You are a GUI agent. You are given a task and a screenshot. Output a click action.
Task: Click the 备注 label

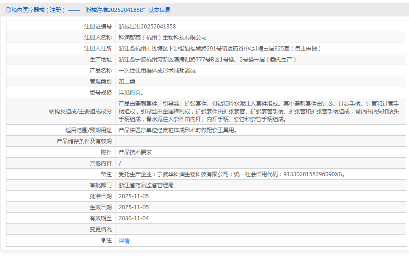[x=106, y=174]
